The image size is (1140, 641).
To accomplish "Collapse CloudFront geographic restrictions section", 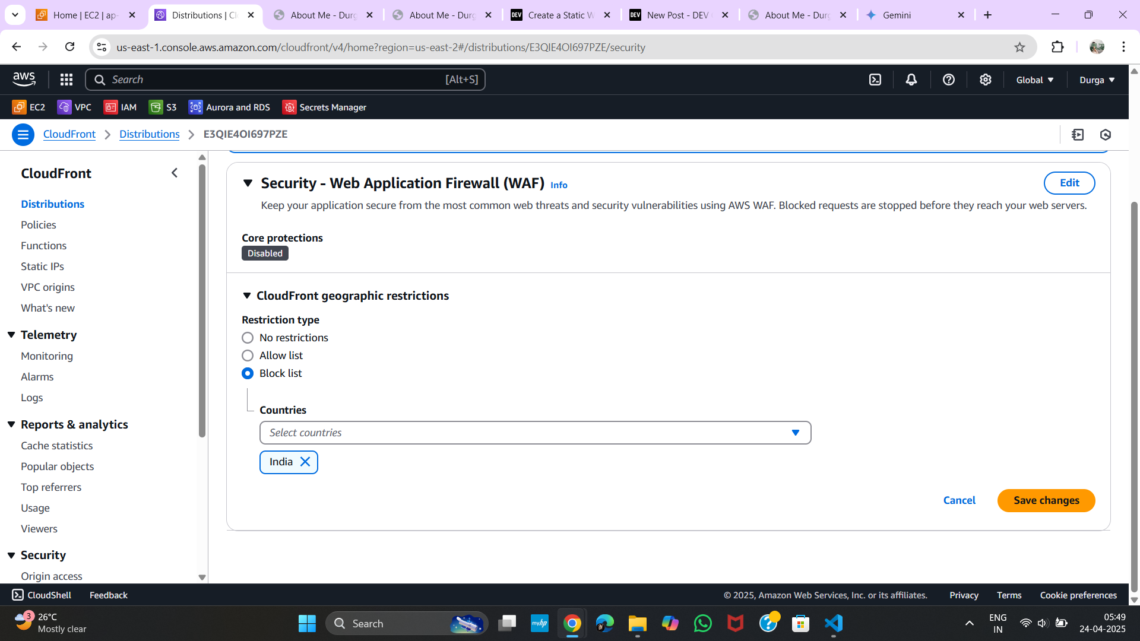I will (x=247, y=296).
